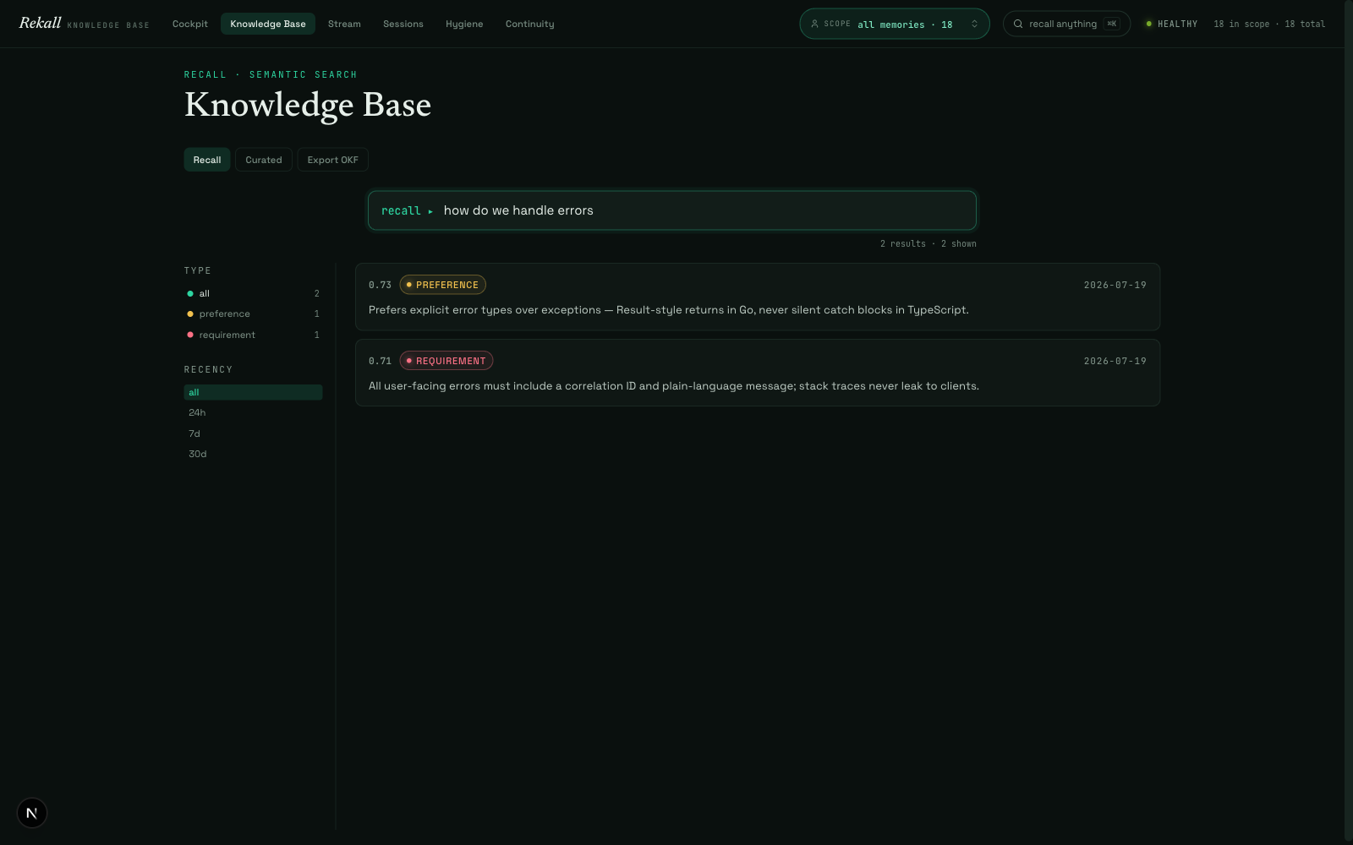Open the Knowledge Base nav item
The image size is (1353, 845).
pos(268,24)
